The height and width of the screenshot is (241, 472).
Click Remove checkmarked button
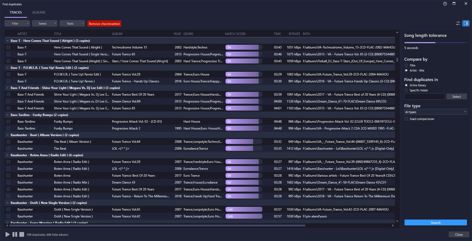[104, 24]
